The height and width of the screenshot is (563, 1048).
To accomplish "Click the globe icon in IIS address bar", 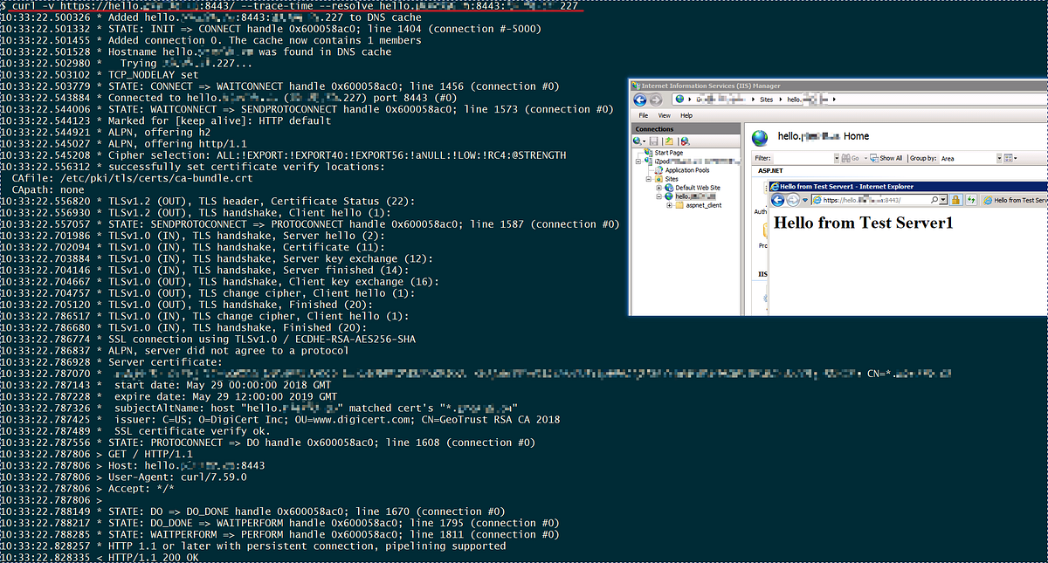I will tap(679, 99).
